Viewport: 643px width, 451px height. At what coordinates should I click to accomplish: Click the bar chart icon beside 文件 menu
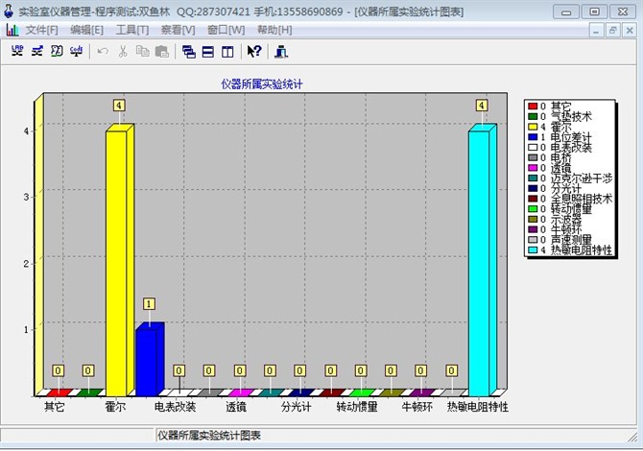[x=12, y=30]
